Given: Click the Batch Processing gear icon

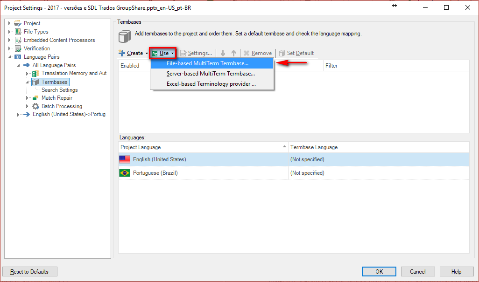Looking at the screenshot, I should (x=36, y=106).
